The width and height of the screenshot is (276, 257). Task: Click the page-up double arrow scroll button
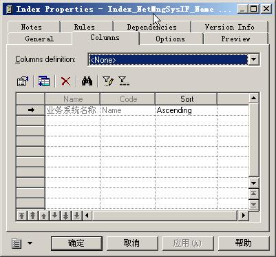[253, 194]
